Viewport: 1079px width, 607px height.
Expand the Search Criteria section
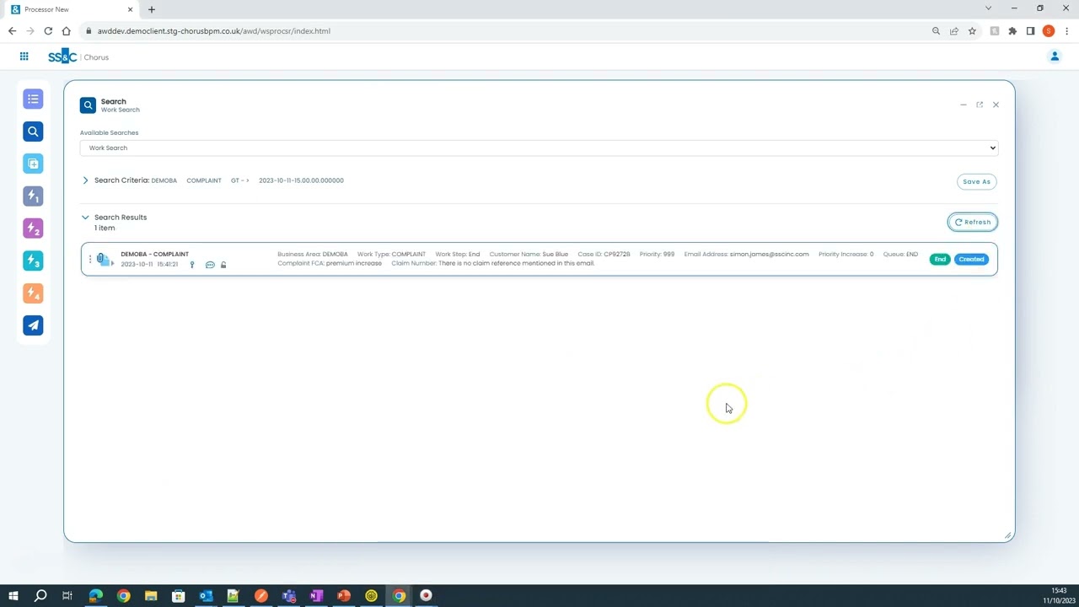pyautogui.click(x=85, y=180)
